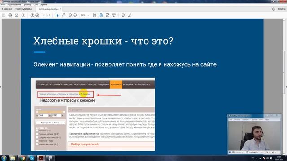Open the Окно menu

tap(36, 5)
